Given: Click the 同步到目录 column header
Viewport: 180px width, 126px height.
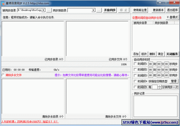Looking at the screenshot, I should [164, 23].
